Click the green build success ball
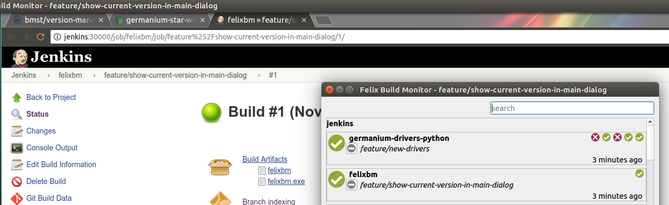The image size is (669, 205). click(x=212, y=112)
